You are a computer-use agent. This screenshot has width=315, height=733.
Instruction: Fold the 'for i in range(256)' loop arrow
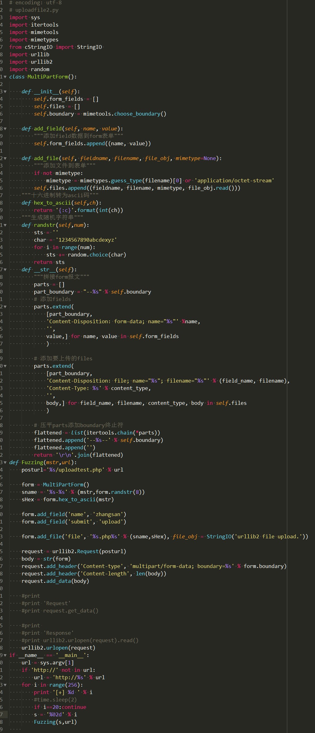click(5, 685)
